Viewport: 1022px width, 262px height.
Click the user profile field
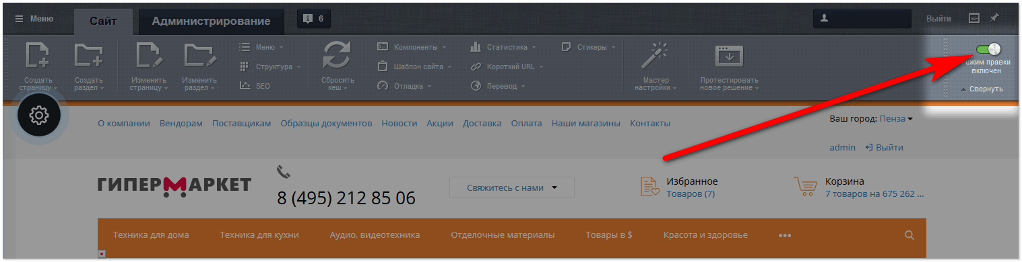pyautogui.click(x=863, y=19)
